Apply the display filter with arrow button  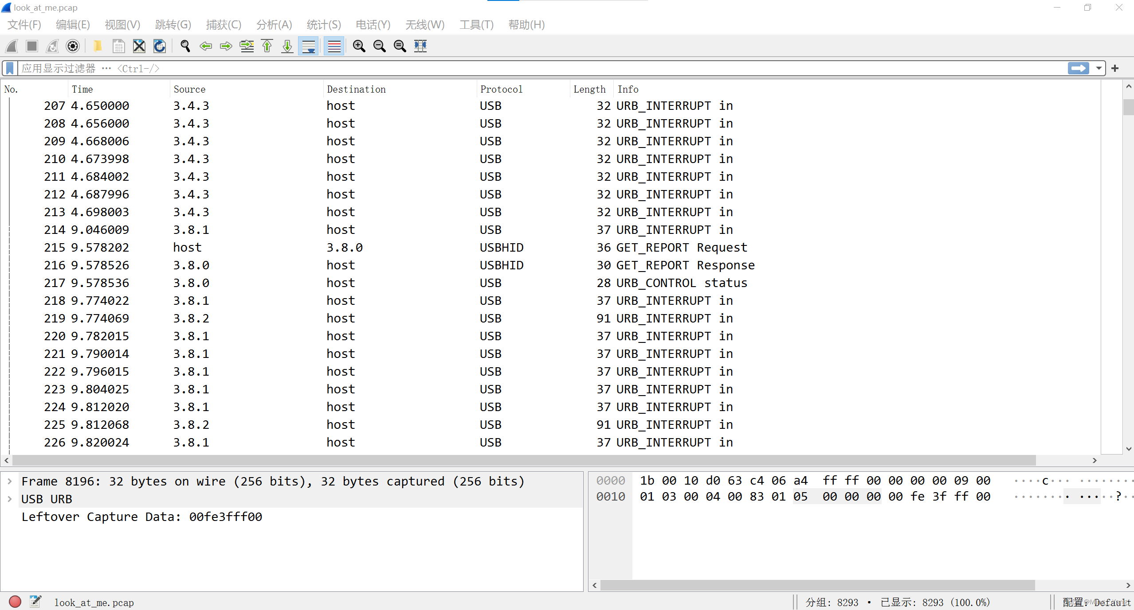[1079, 68]
